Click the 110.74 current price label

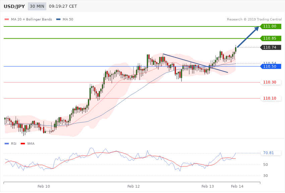click(x=271, y=47)
